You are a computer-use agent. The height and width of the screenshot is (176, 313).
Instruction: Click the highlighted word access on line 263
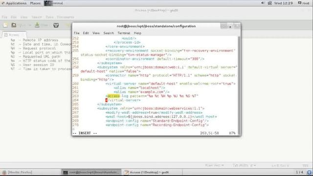click(113, 96)
